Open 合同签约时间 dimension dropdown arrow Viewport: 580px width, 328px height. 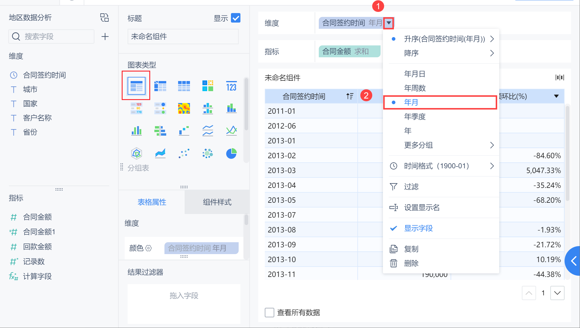(x=389, y=23)
